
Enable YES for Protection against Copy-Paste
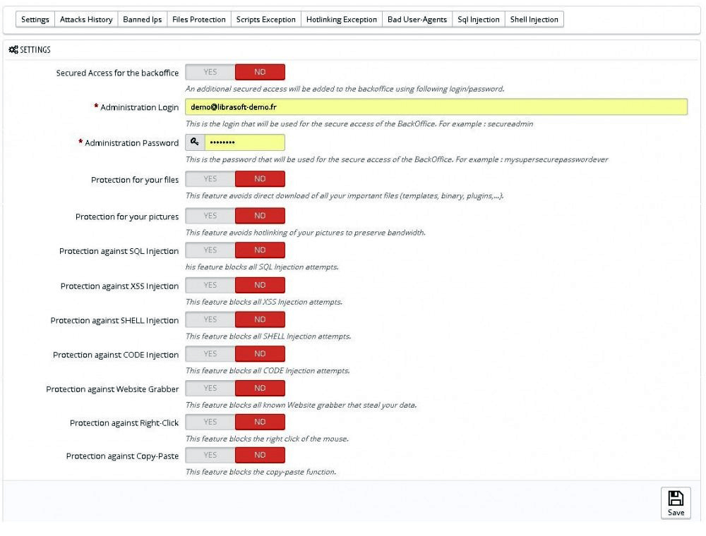[210, 455]
